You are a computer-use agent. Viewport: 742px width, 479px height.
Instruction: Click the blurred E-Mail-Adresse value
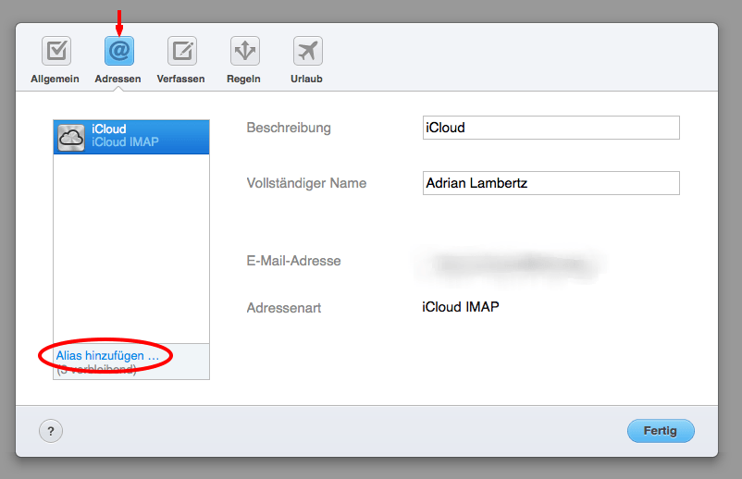click(511, 264)
